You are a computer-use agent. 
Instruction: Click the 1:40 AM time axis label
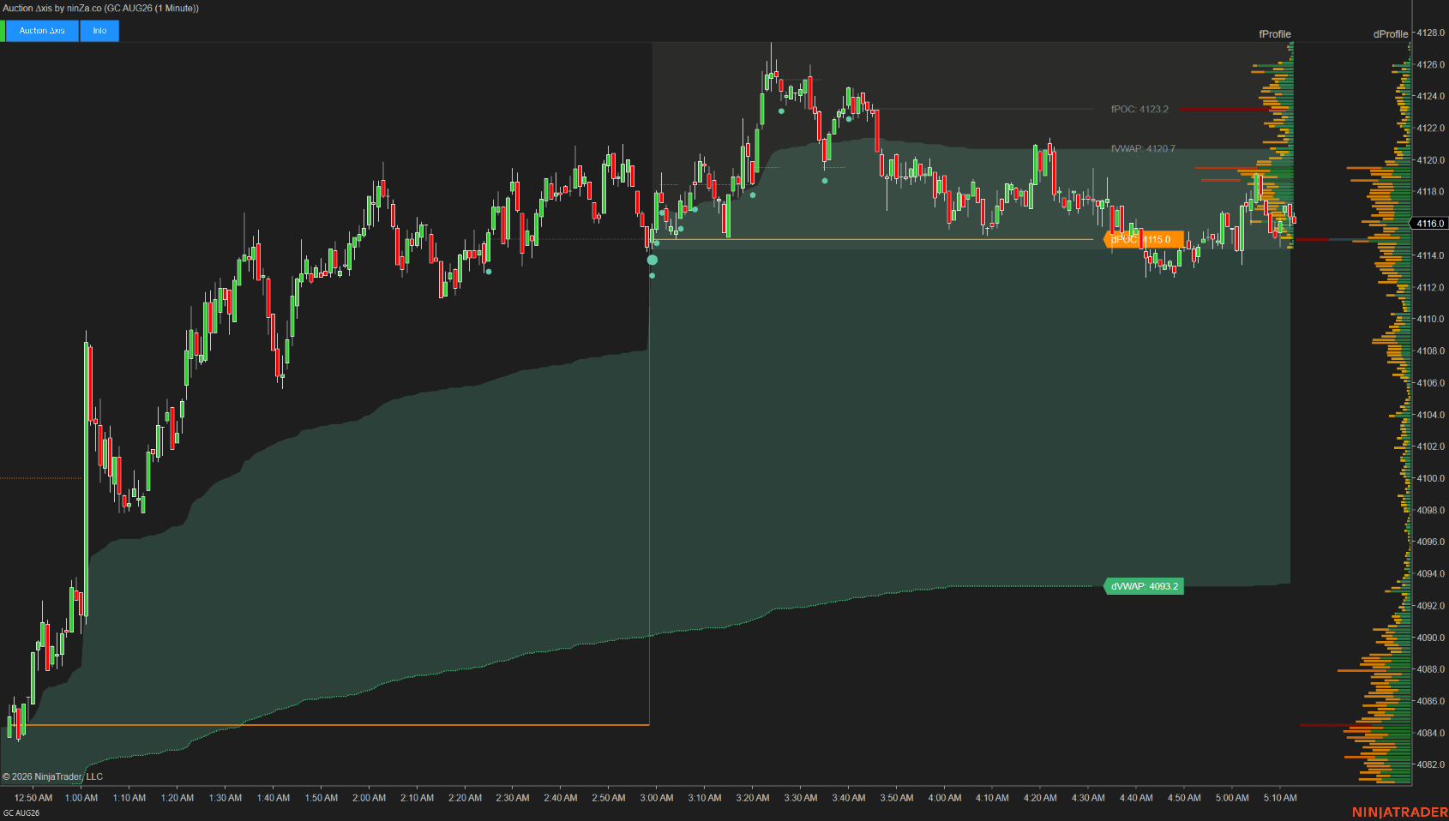[x=274, y=798]
